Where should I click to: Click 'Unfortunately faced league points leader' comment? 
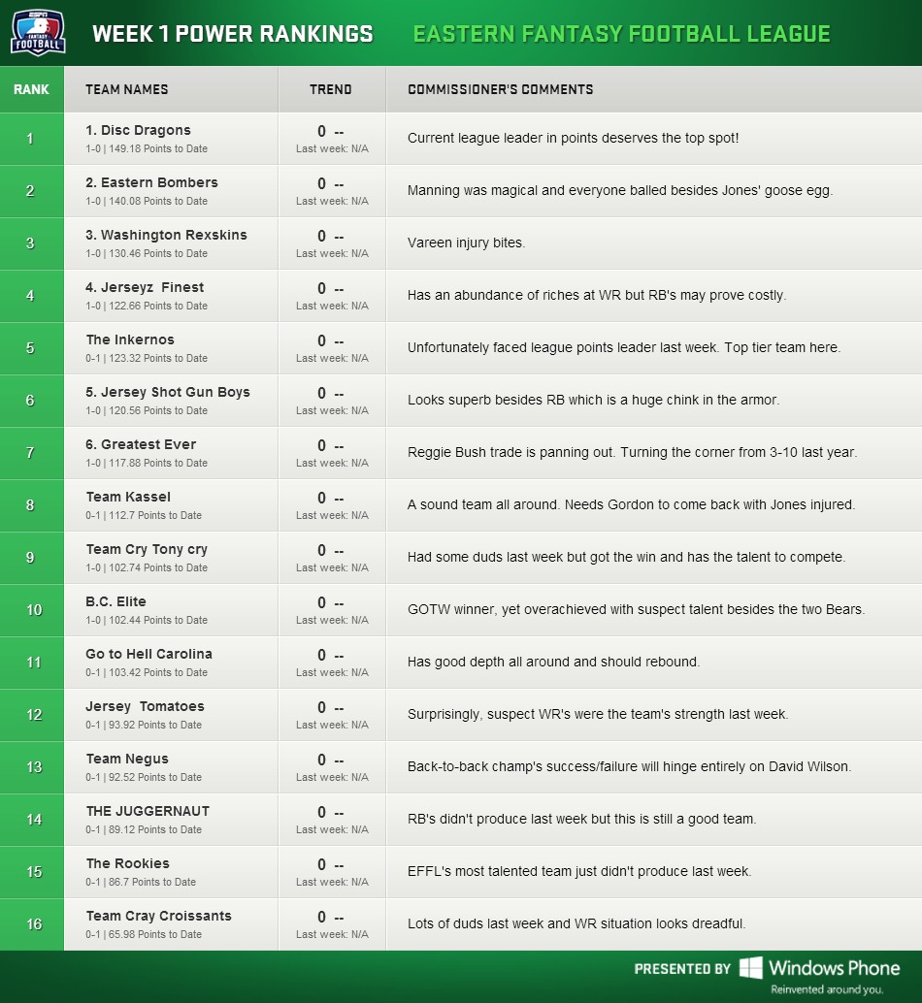[624, 348]
